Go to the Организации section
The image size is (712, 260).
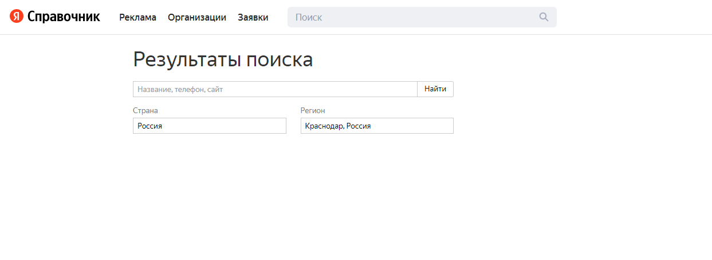pos(197,17)
